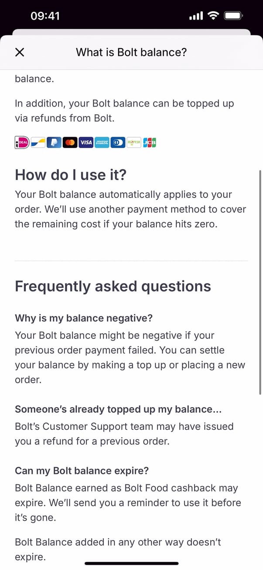Click the Bancontact payment icon

pyautogui.click(x=38, y=142)
